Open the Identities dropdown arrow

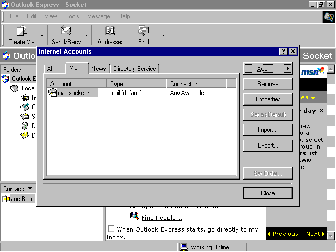(x=313, y=98)
